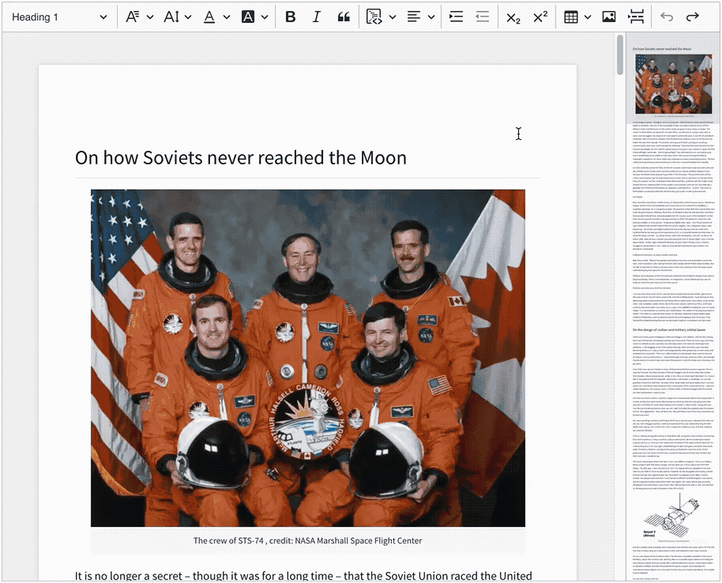Expand the code block language dropdown
The image size is (722, 583).
tap(393, 17)
